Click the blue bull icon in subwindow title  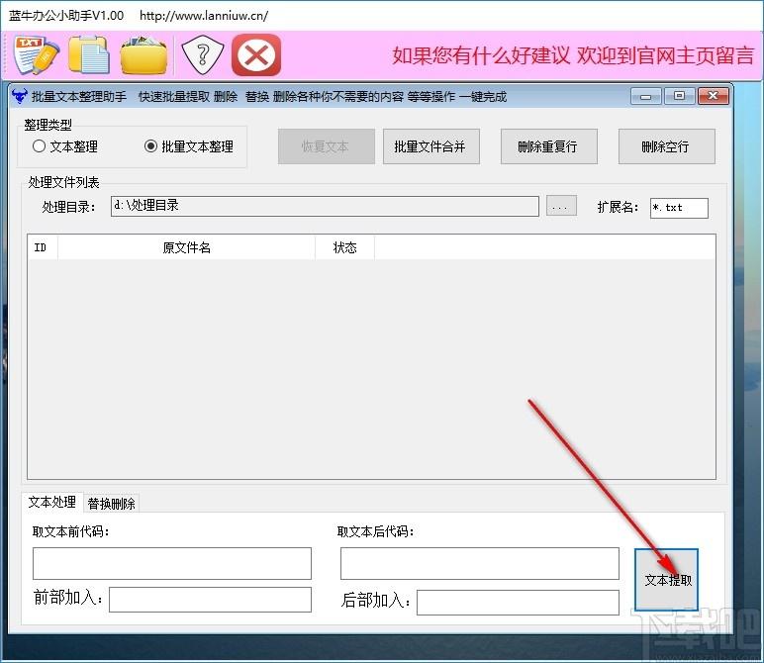pyautogui.click(x=19, y=97)
